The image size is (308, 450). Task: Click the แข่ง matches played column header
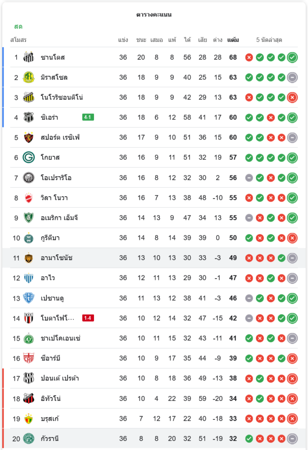tap(123, 40)
